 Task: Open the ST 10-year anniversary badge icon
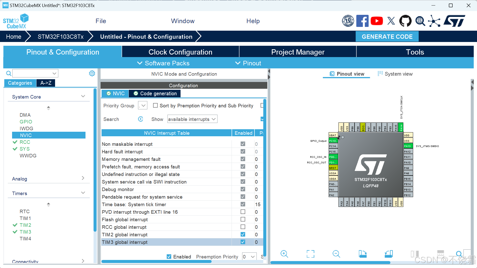[x=348, y=21]
